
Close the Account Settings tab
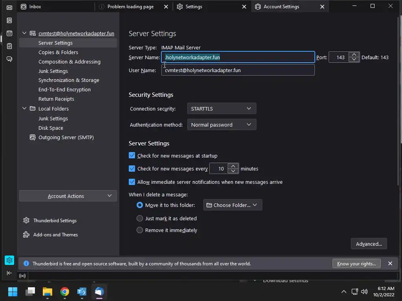[322, 7]
